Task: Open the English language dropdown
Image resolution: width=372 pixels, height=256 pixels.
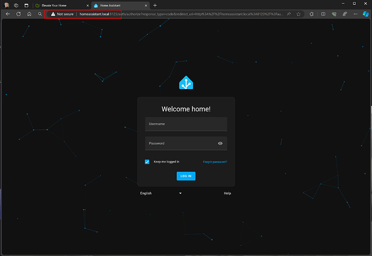Action: coord(161,193)
